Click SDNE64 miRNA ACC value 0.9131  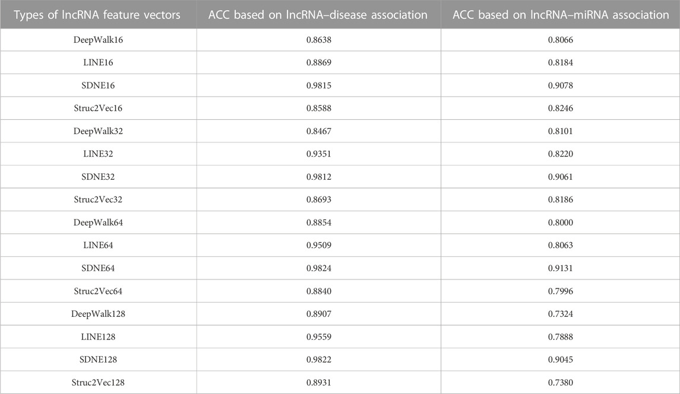[x=560, y=268]
